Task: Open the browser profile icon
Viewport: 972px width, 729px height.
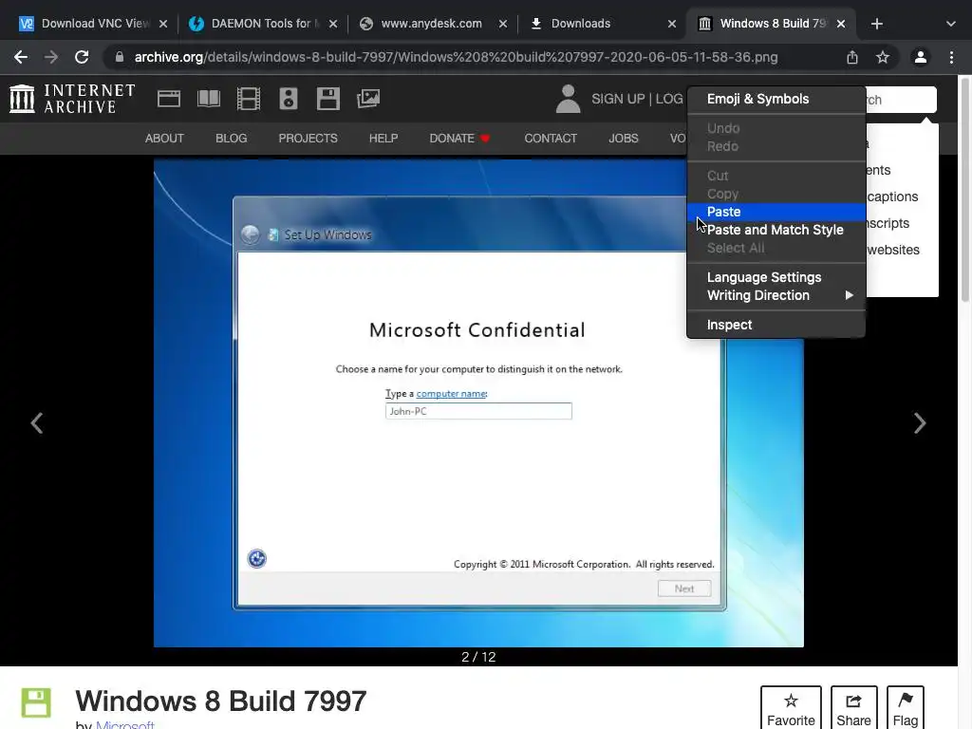Action: pyautogui.click(x=921, y=57)
